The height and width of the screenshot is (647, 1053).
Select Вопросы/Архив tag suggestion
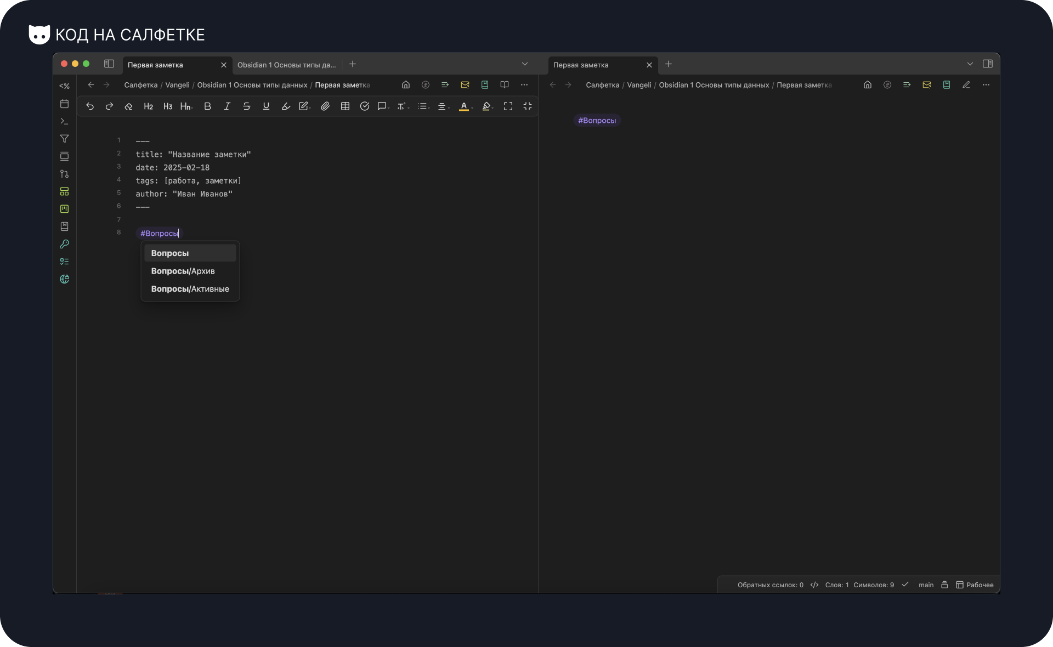(183, 271)
